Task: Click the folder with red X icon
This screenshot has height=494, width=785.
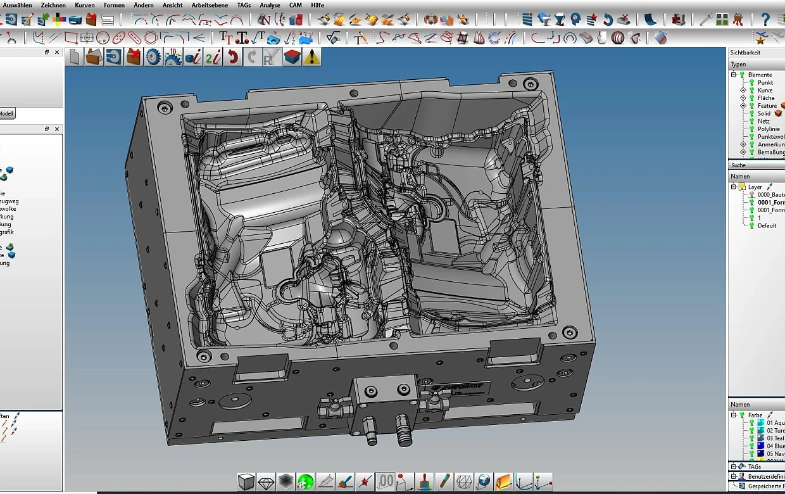Action: click(134, 58)
